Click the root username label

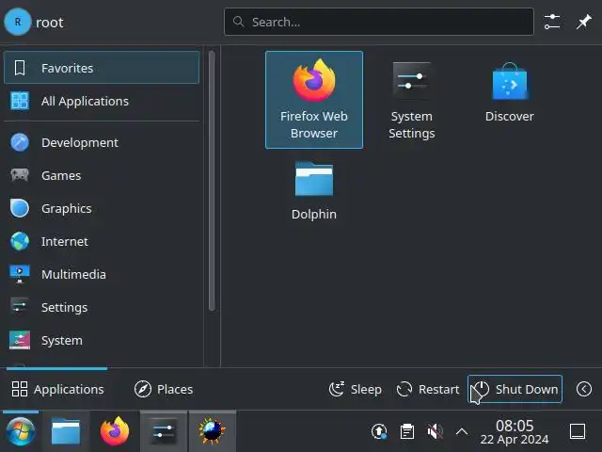pos(50,23)
